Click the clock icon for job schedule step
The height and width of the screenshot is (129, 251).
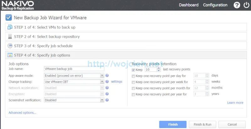point(10,46)
